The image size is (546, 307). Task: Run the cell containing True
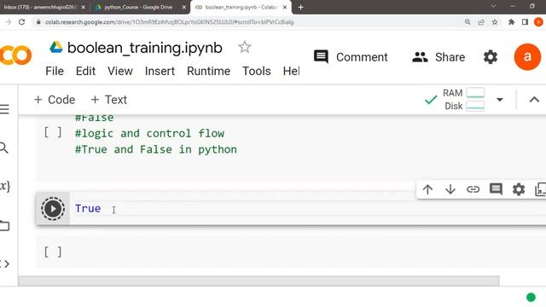tap(53, 209)
